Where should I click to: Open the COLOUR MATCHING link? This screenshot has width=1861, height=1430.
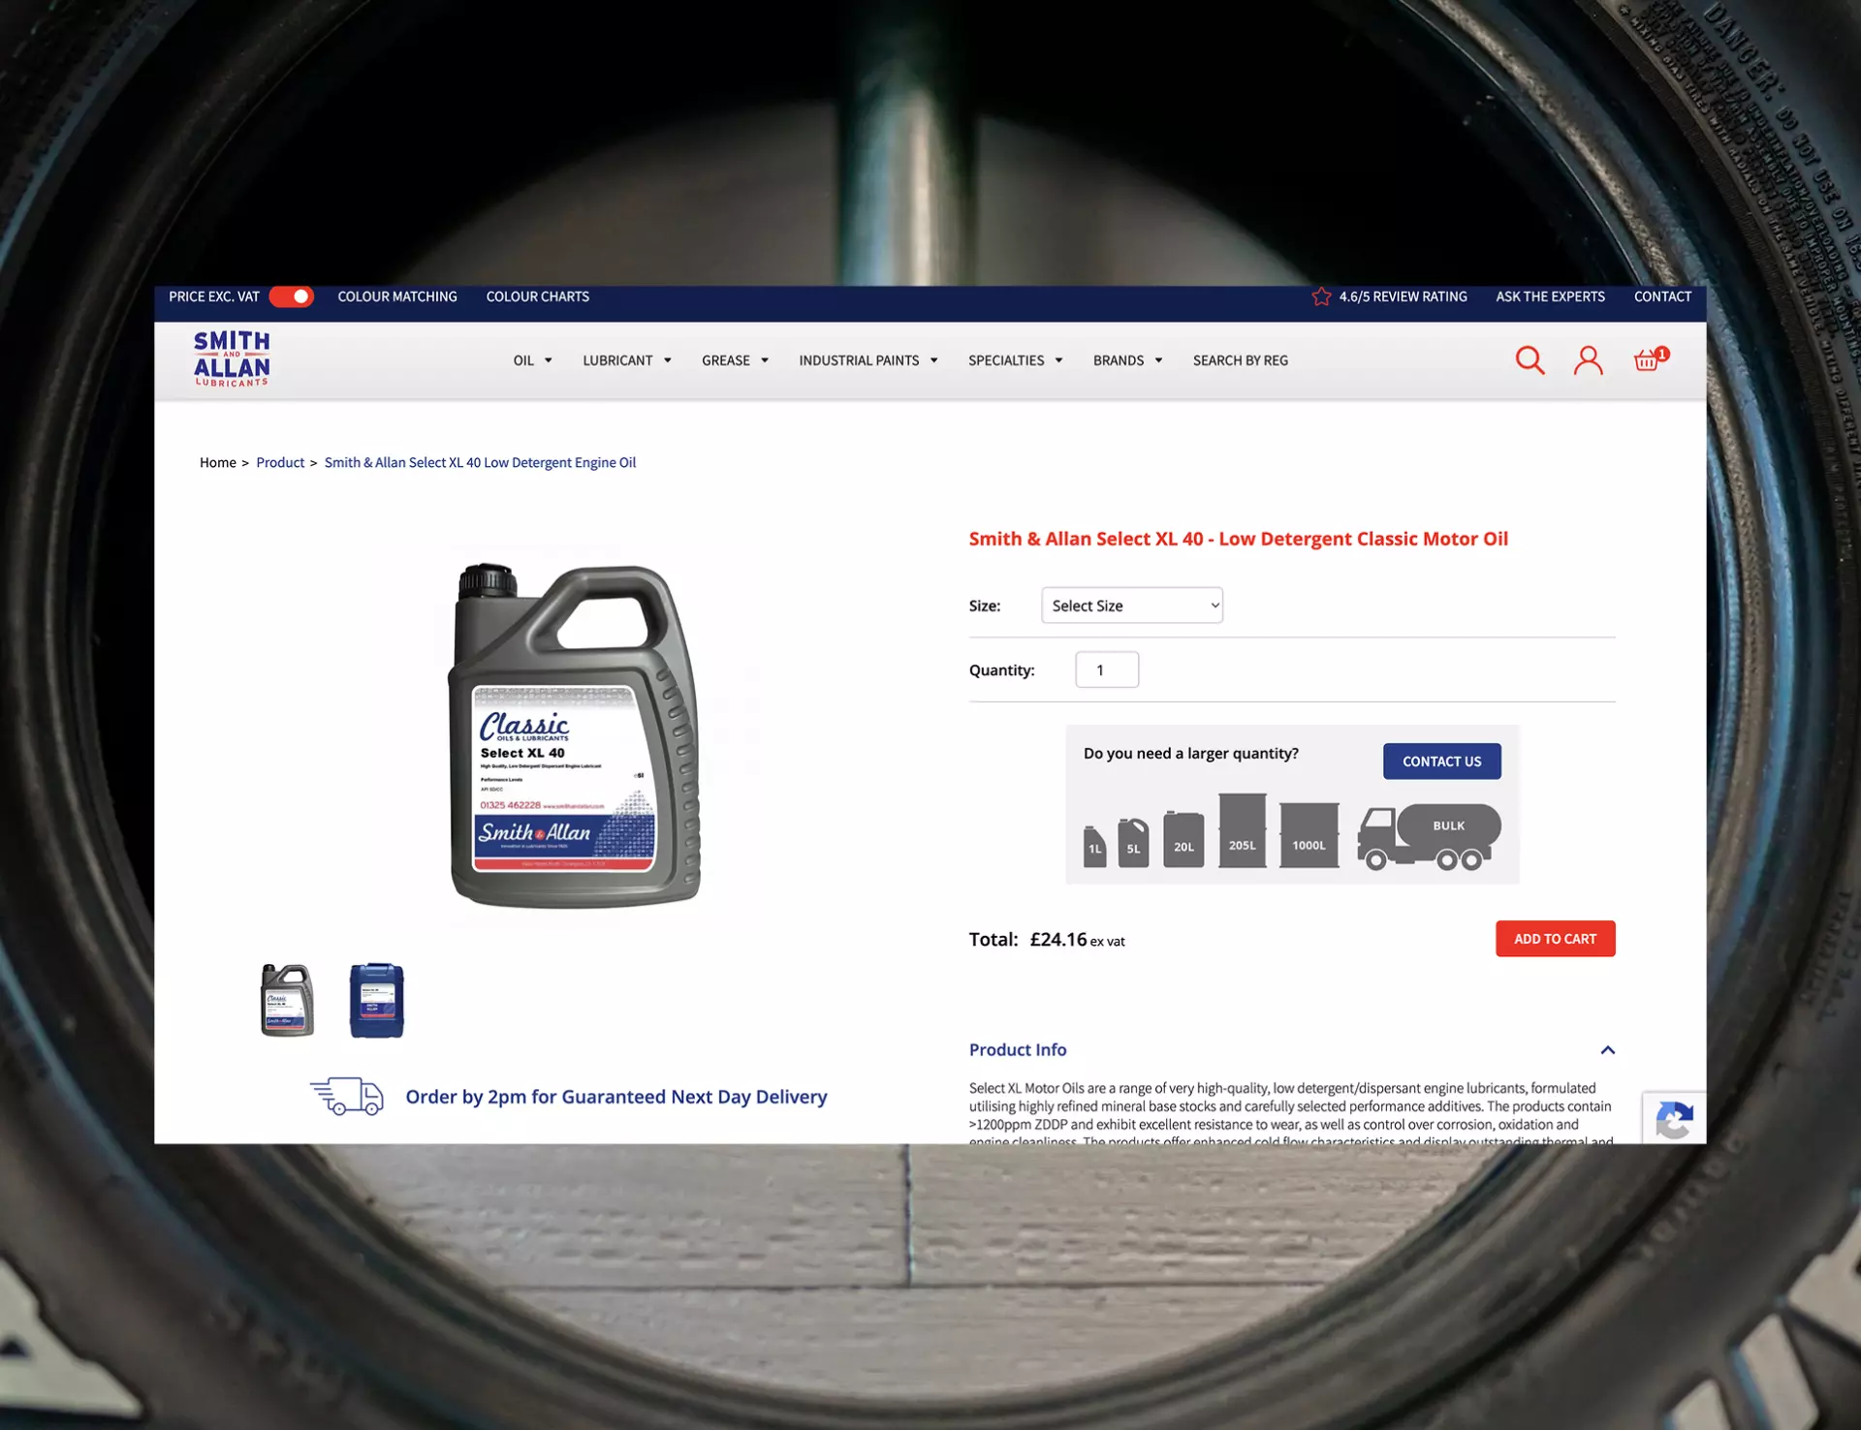coord(397,296)
